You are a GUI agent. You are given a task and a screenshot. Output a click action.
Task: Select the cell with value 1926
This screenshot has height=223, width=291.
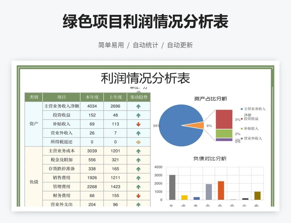[92, 178]
